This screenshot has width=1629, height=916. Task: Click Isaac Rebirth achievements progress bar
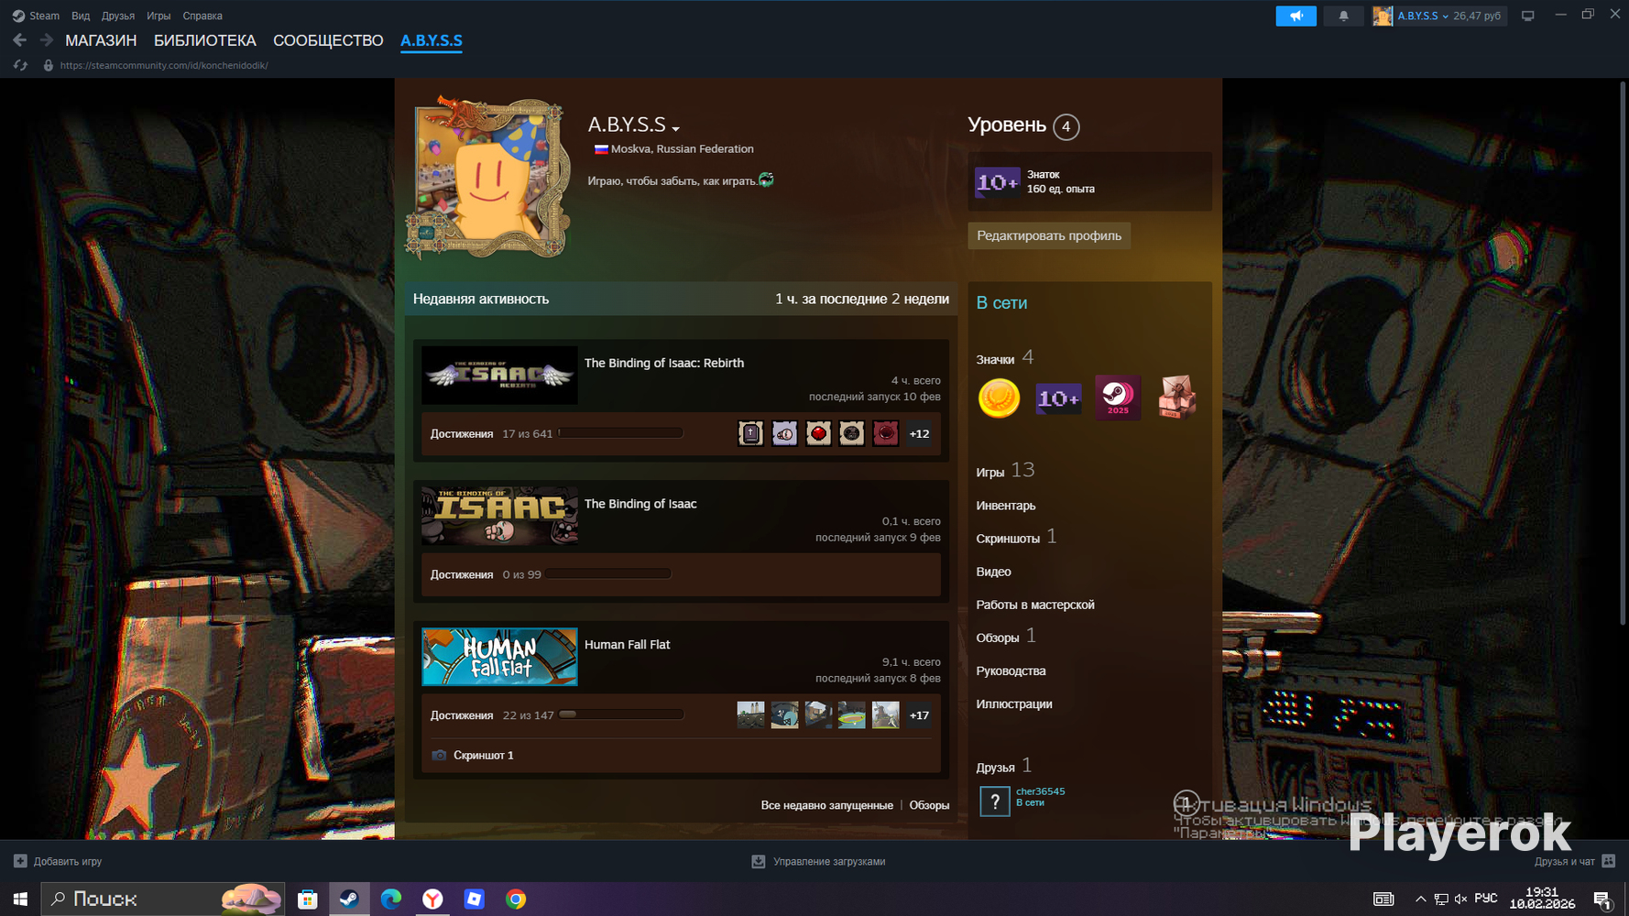(x=620, y=433)
